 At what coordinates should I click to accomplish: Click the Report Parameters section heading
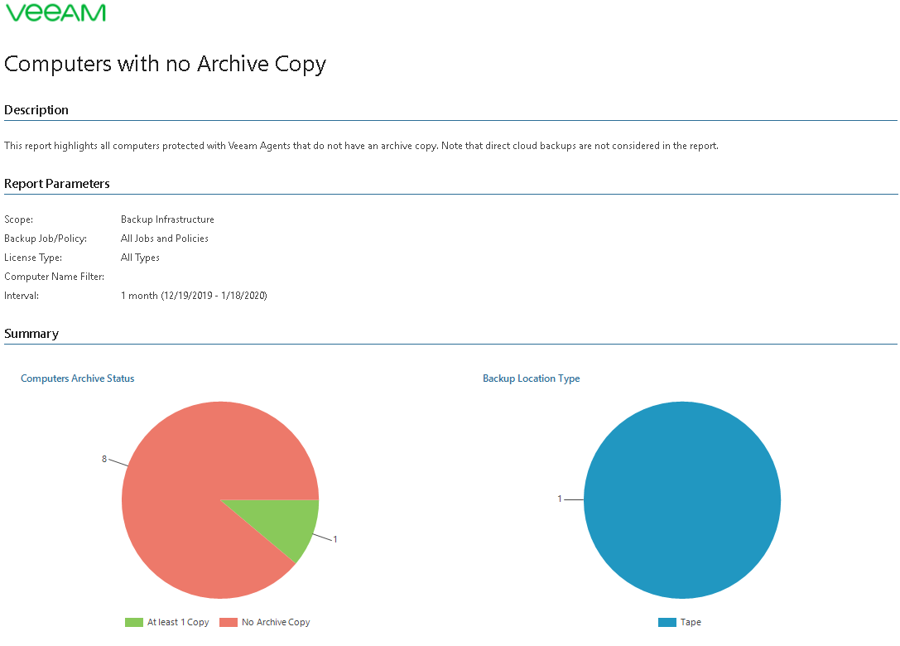[57, 184]
